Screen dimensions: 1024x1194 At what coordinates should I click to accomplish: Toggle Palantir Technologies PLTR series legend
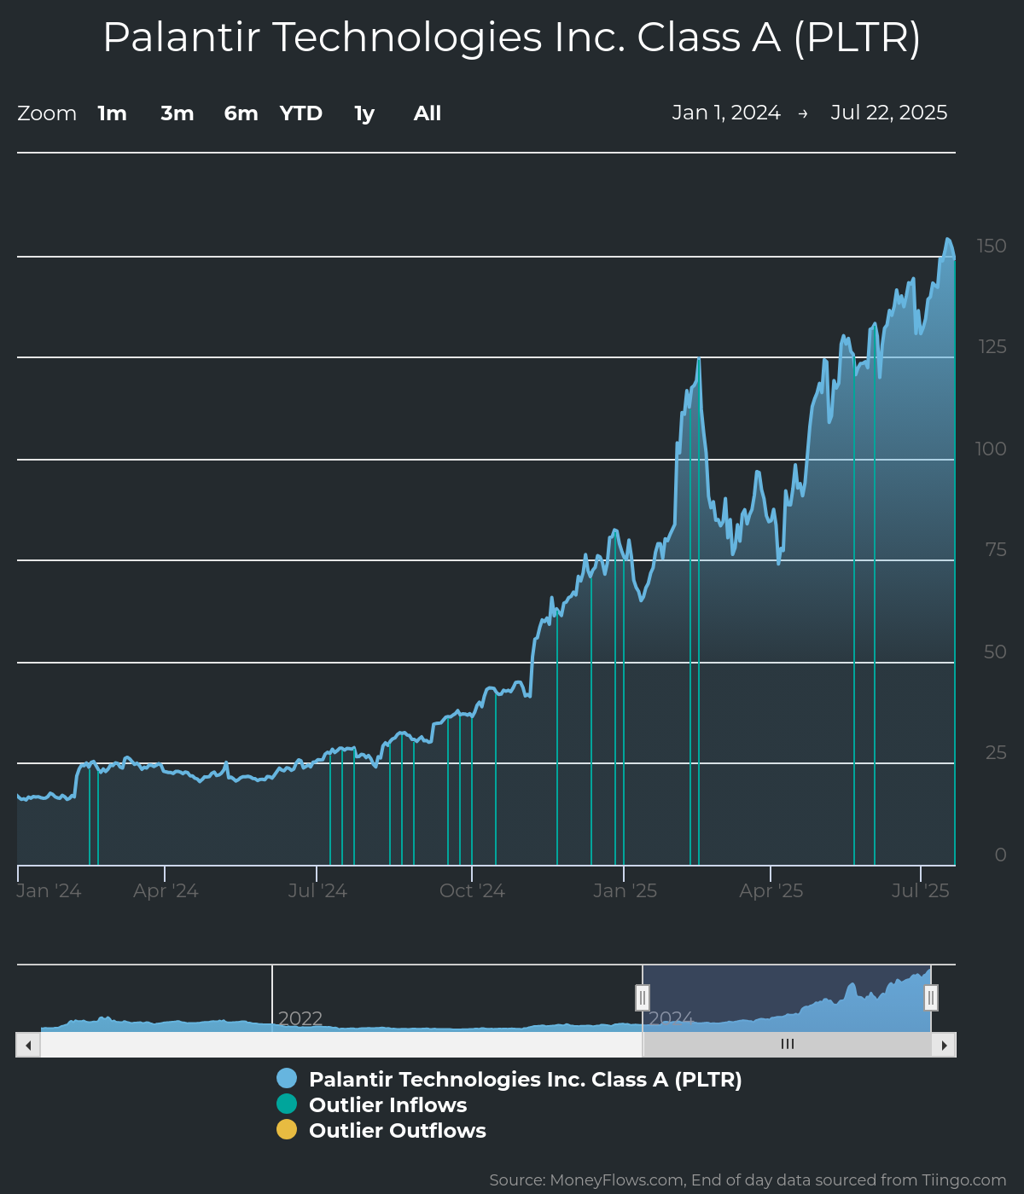point(509,1080)
